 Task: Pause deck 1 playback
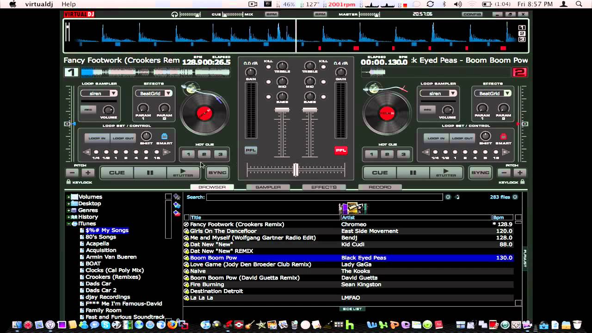click(150, 173)
